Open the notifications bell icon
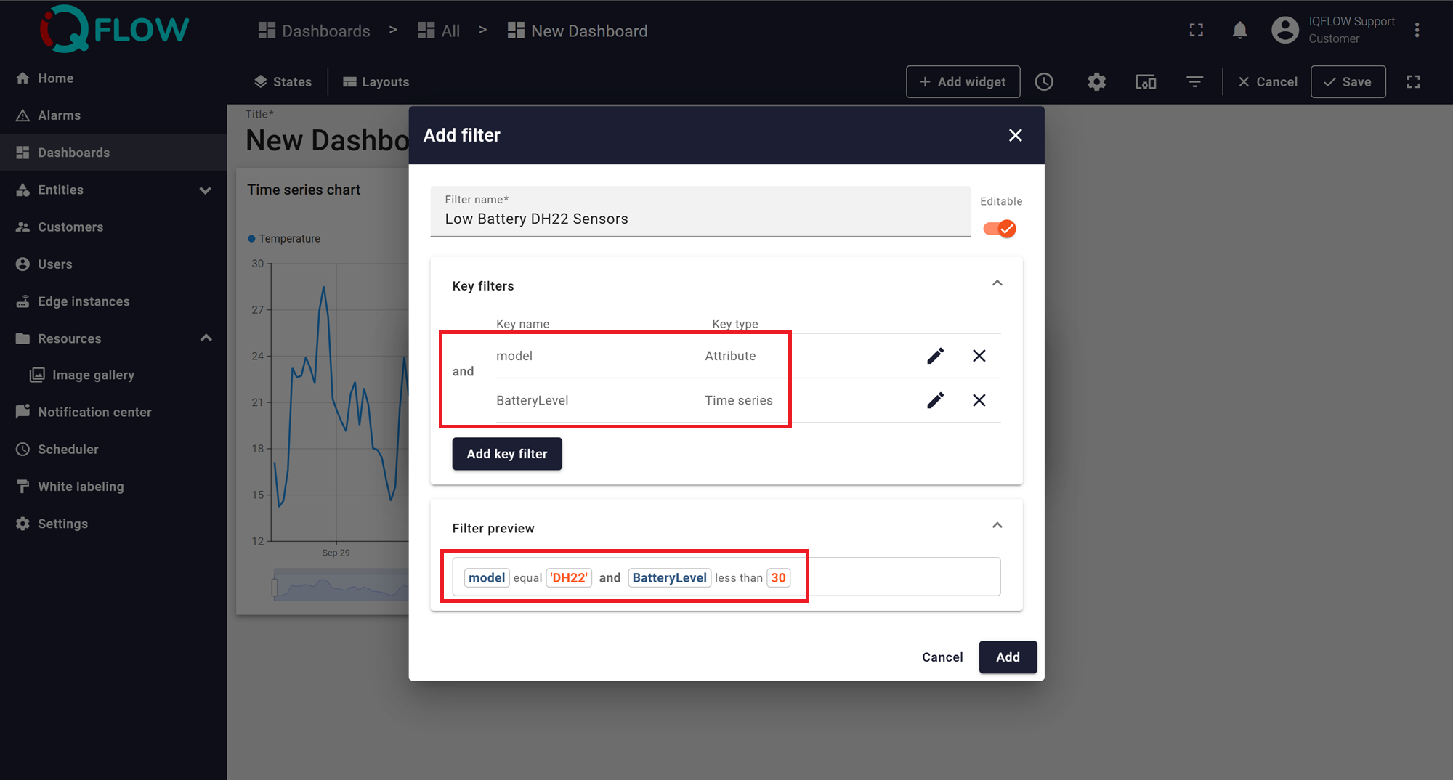1453x780 pixels. [x=1239, y=31]
